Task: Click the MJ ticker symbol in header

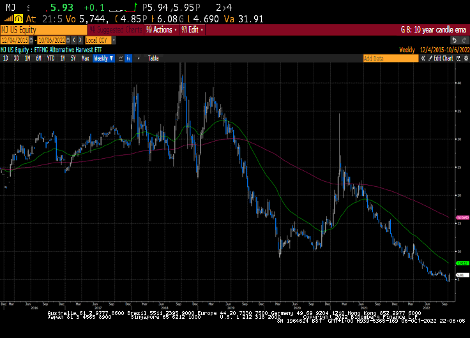Action: (x=10, y=8)
